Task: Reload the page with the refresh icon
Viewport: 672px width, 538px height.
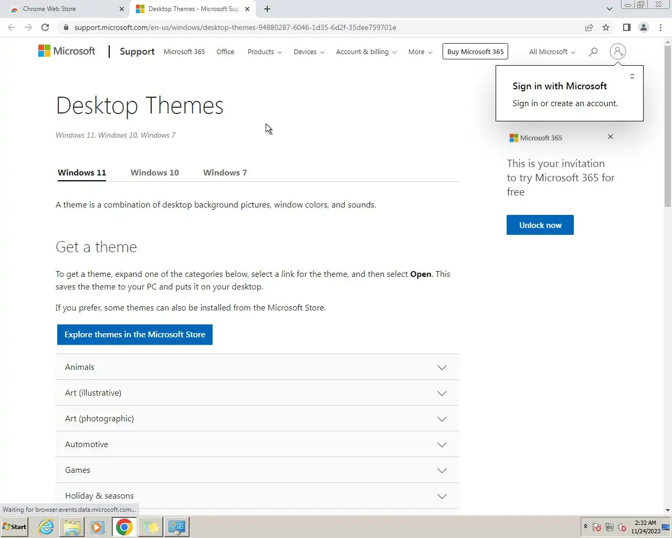Action: click(45, 27)
